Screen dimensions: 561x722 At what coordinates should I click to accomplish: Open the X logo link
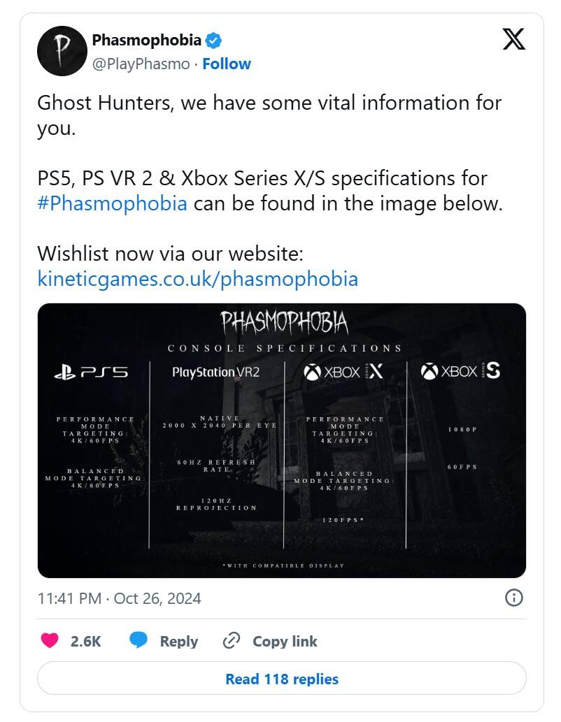coord(513,40)
